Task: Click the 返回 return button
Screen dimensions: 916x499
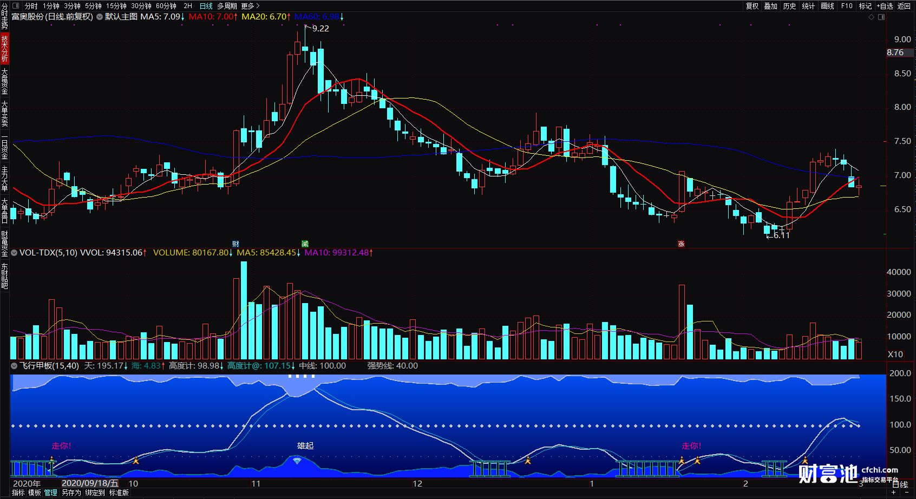Action: (904, 6)
